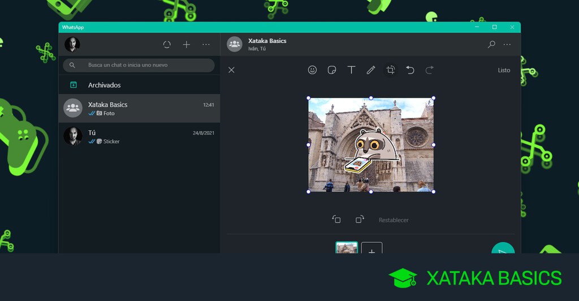Add a sticker to the photo
The width and height of the screenshot is (579, 301).
[332, 70]
